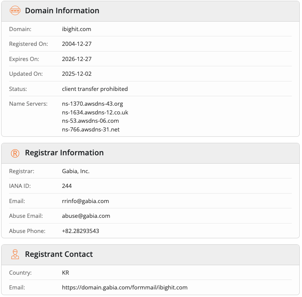The width and height of the screenshot is (302, 297).
Task: Click the registrar name Gabia, Inc.
Action: 76,171
